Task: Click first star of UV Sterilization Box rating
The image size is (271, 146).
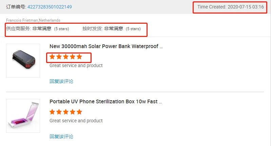Action: point(52,112)
